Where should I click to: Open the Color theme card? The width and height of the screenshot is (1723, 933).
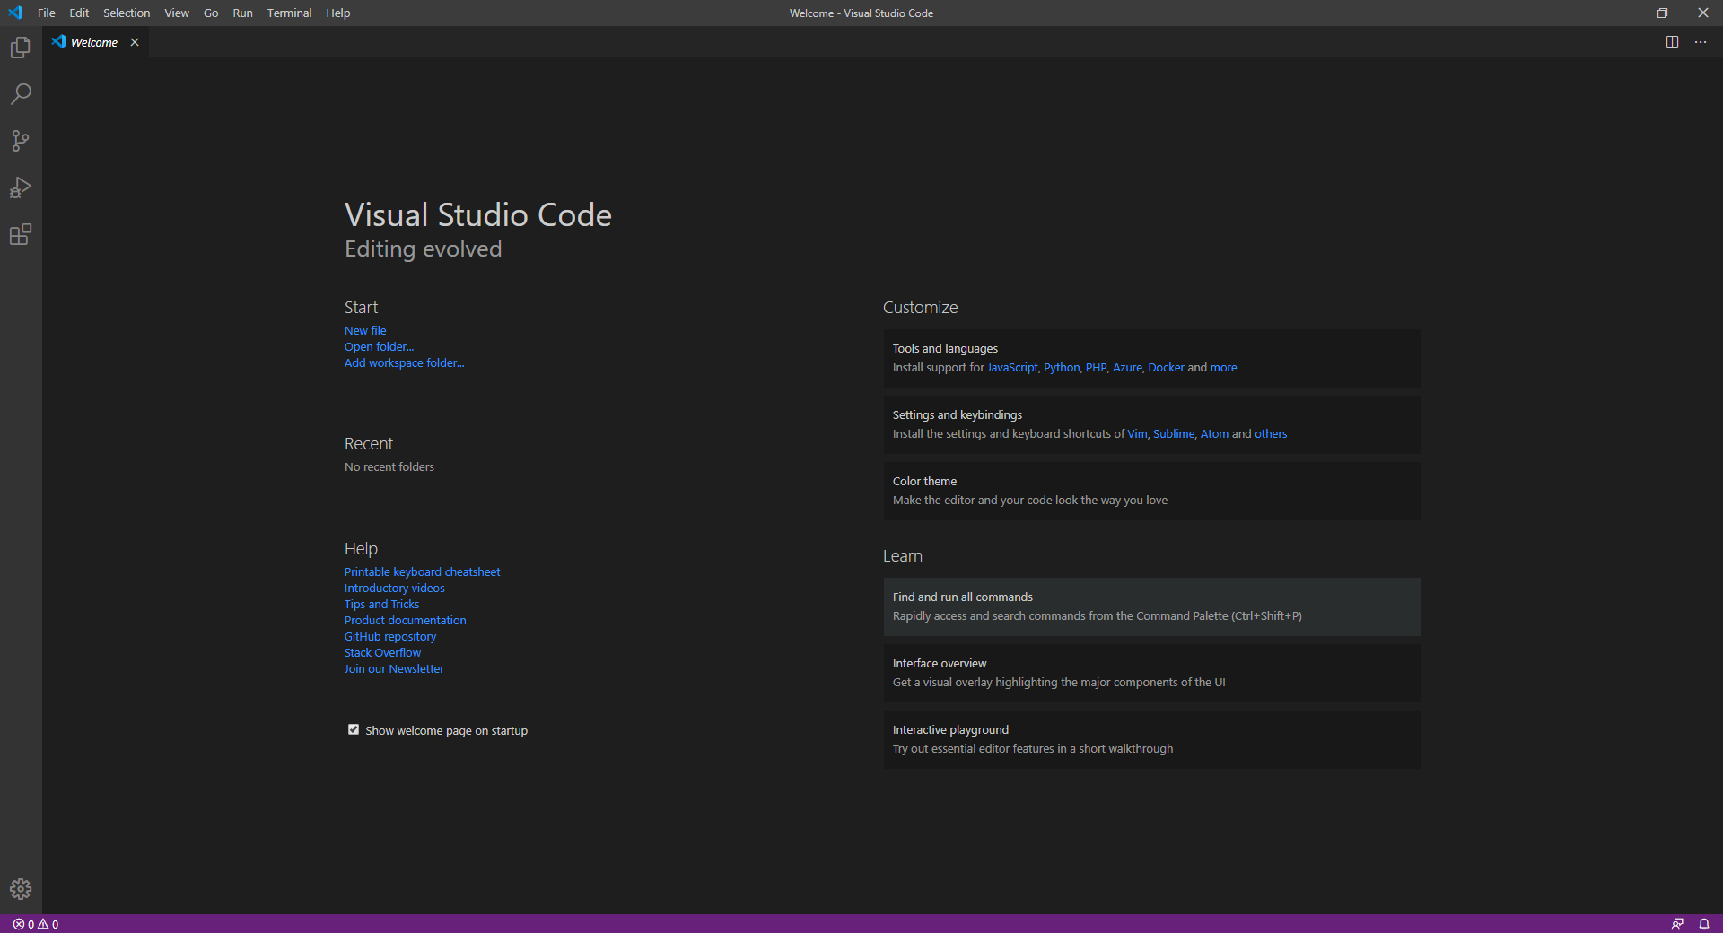tap(1151, 491)
